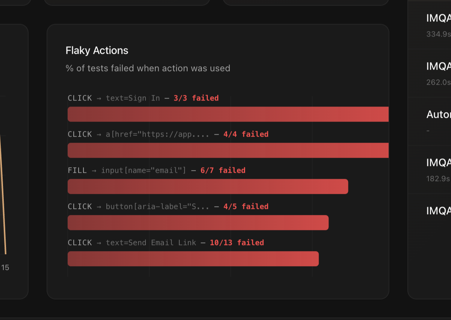
Task: Click the Flaky Actions heading
Action: 97,50
